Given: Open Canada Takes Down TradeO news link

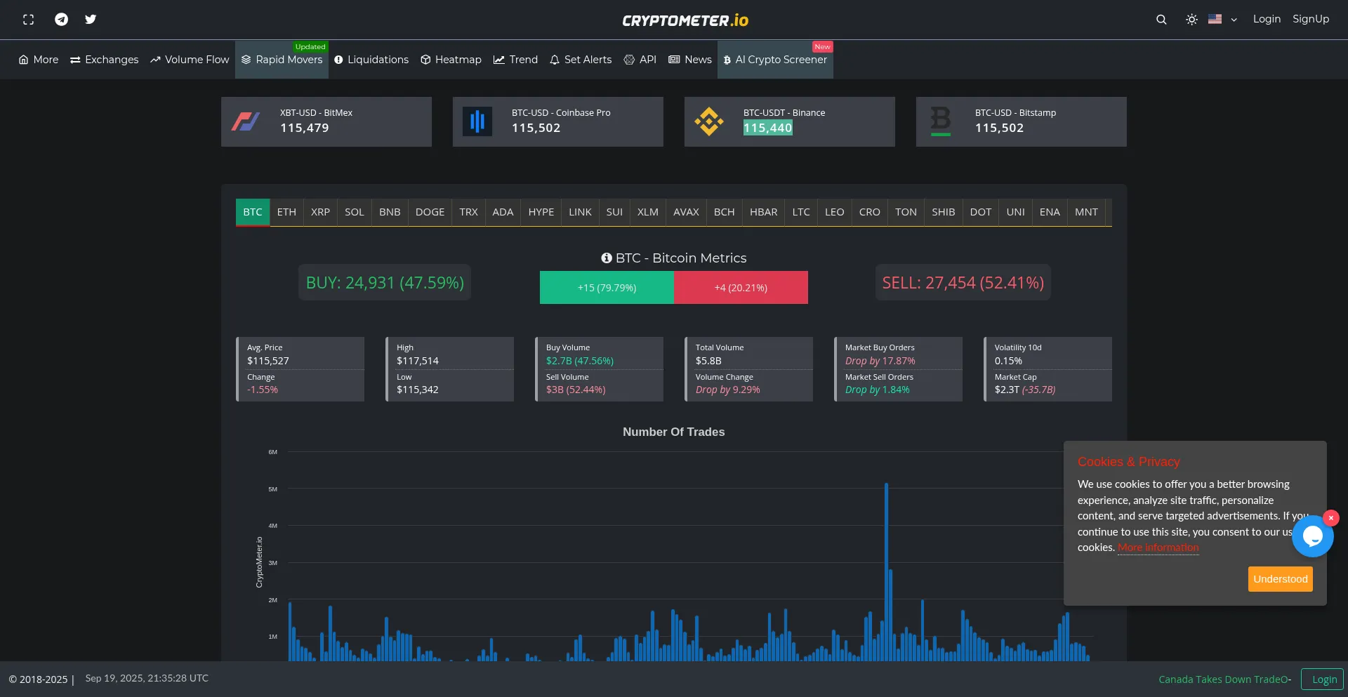Looking at the screenshot, I should click(x=1224, y=679).
